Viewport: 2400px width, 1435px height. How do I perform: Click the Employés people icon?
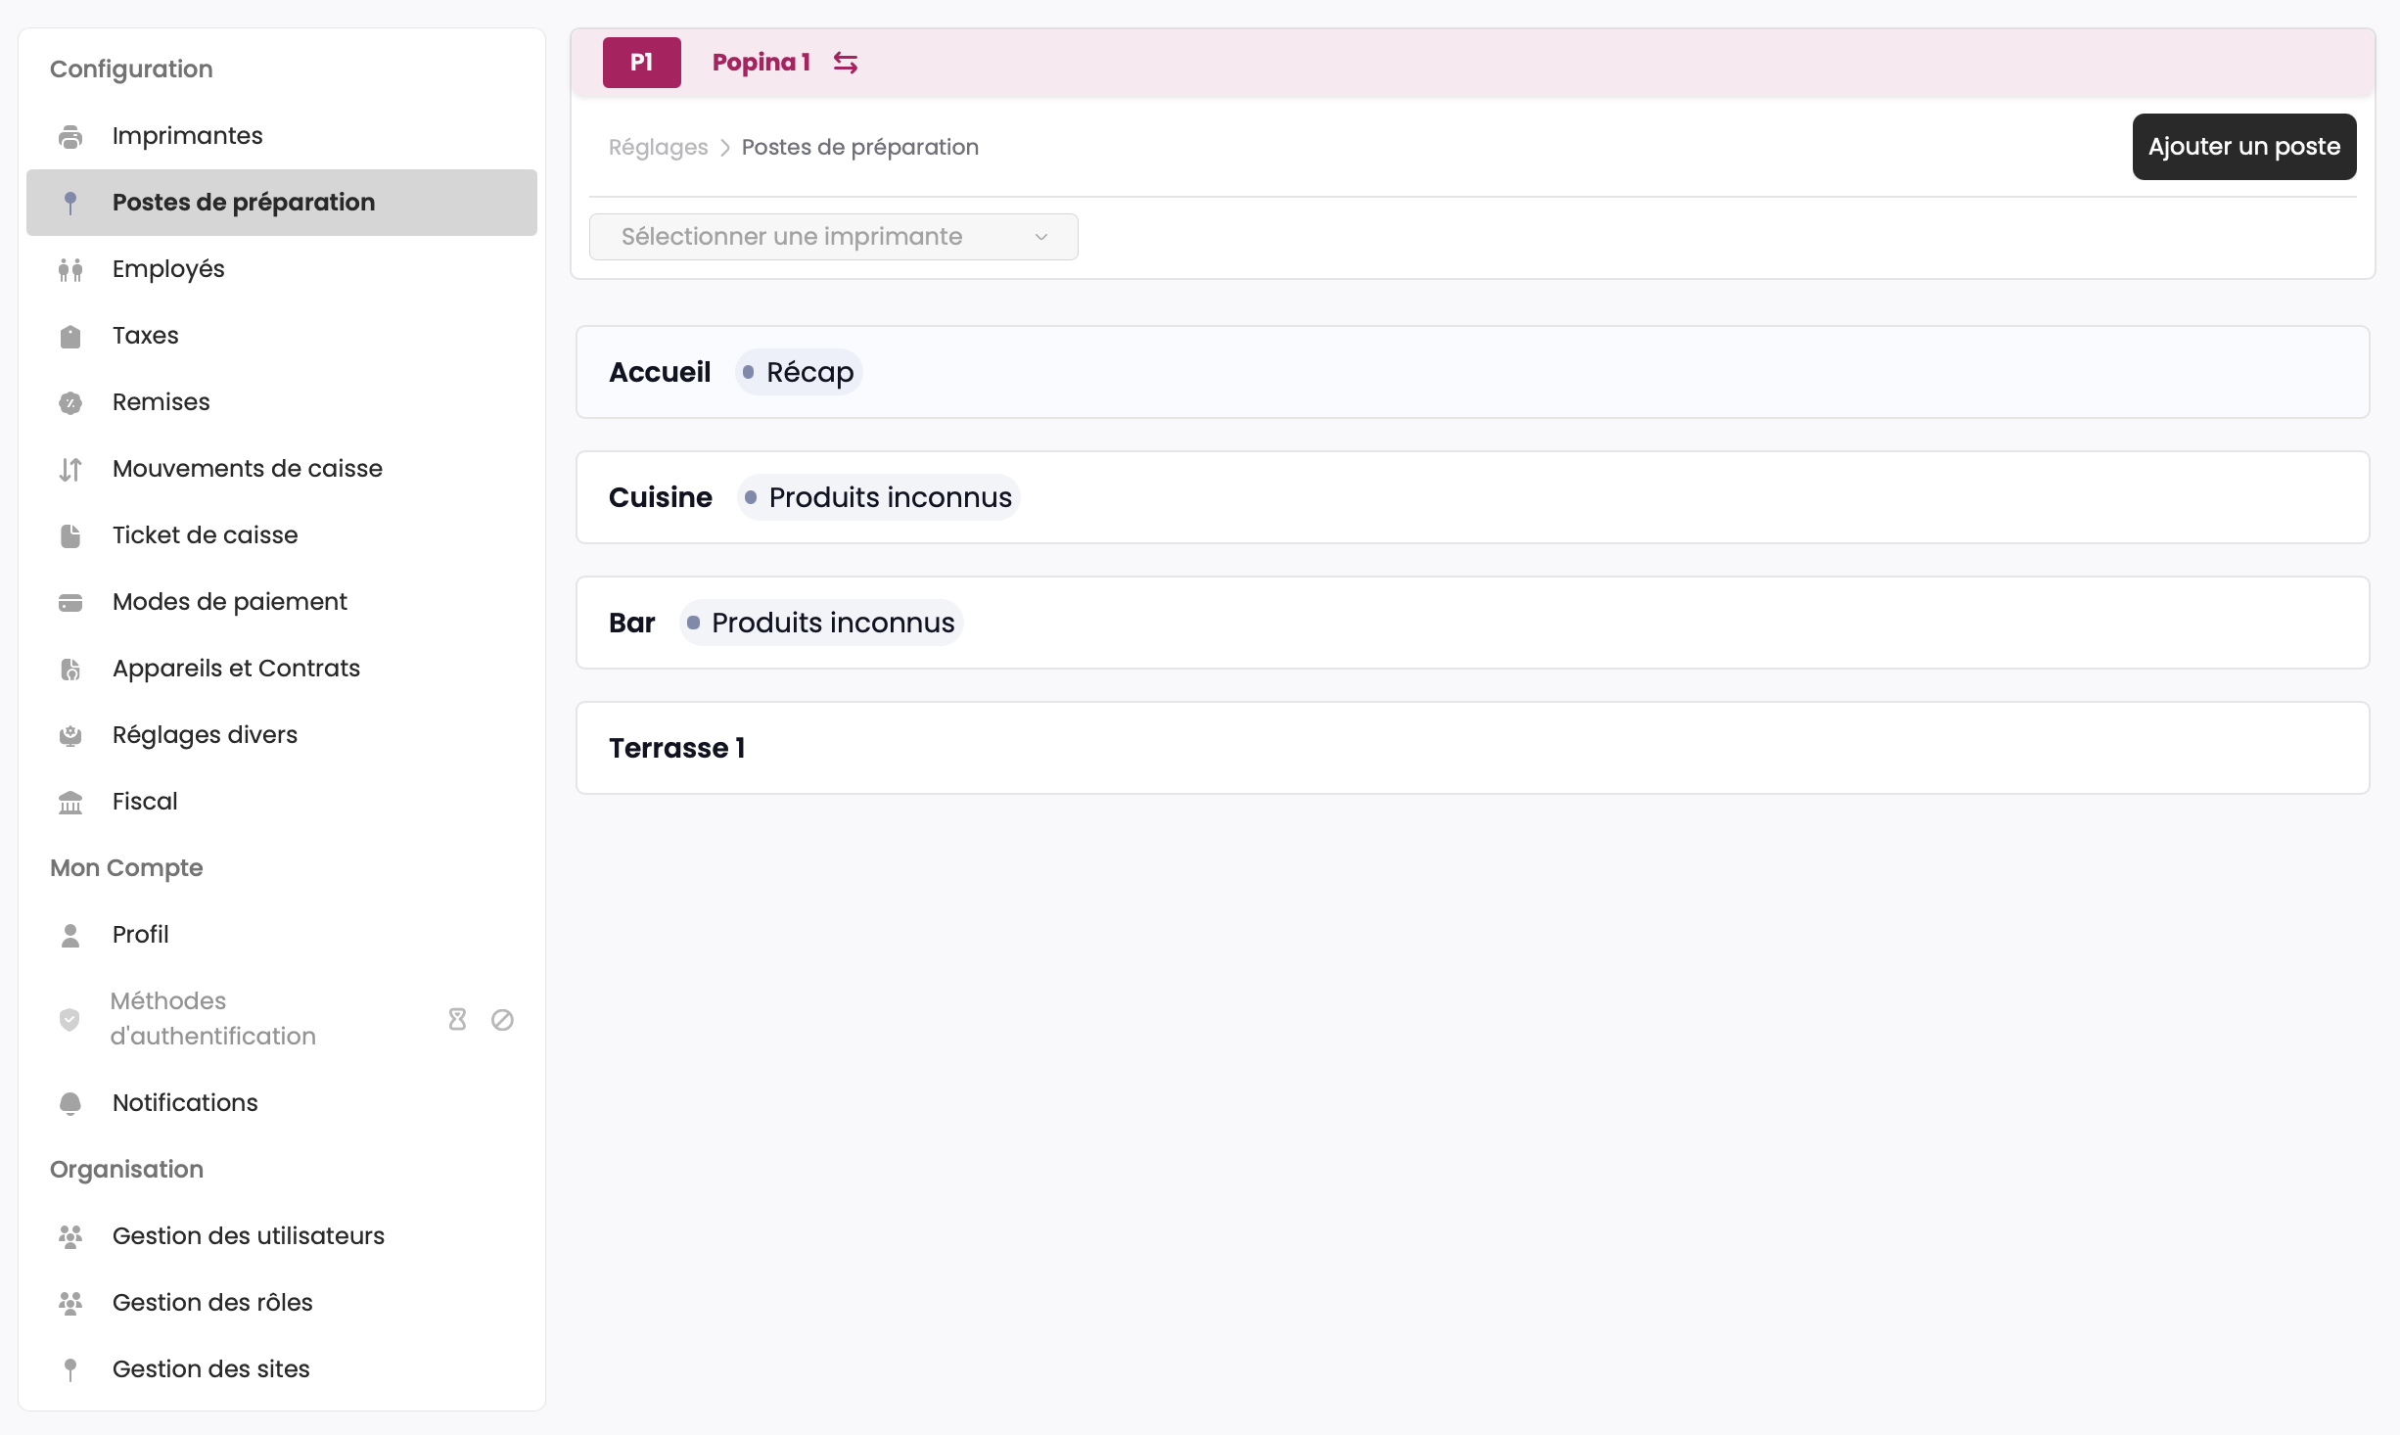pos(70,269)
